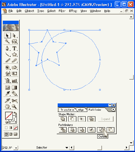The image size is (135, 152).
Task: Apply the Gradient paint mode button
Action: pyautogui.click(x=11, y=128)
